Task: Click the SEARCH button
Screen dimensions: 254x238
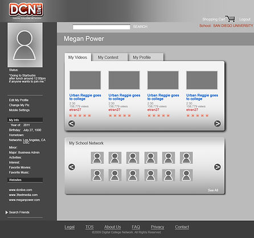Action: 140,27
